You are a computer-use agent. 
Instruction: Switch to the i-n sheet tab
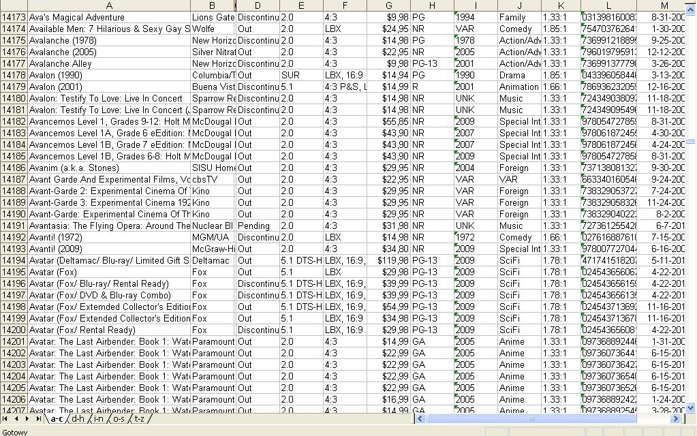point(98,419)
